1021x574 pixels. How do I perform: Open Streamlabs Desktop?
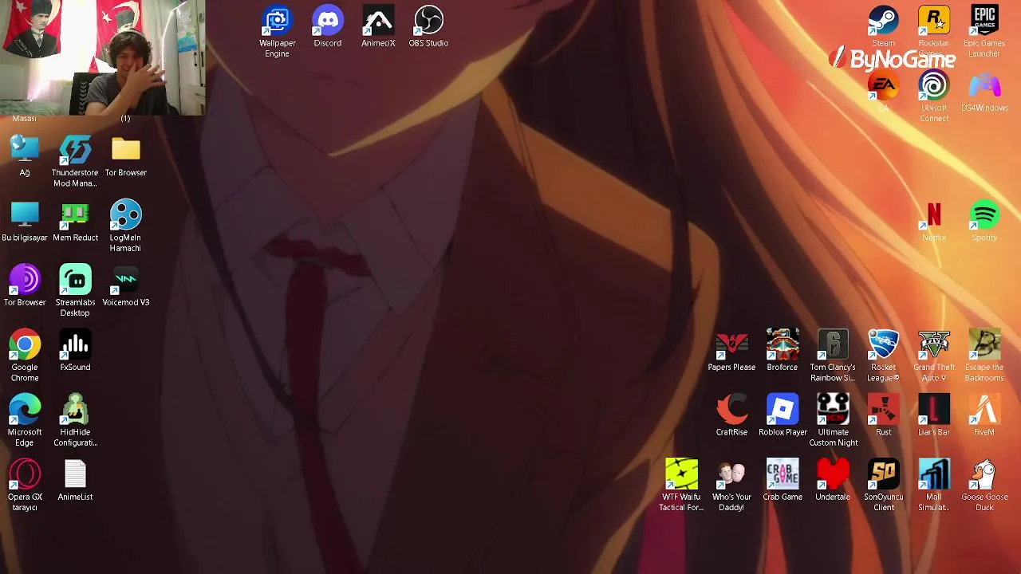click(75, 280)
